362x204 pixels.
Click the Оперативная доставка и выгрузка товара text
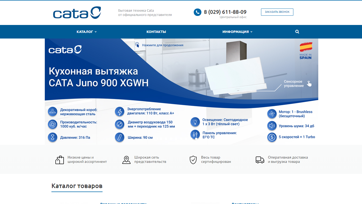coord(288,160)
